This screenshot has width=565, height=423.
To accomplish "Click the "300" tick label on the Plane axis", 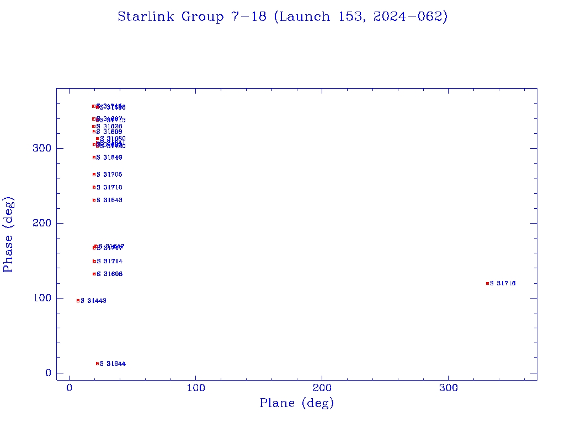I will [449, 388].
